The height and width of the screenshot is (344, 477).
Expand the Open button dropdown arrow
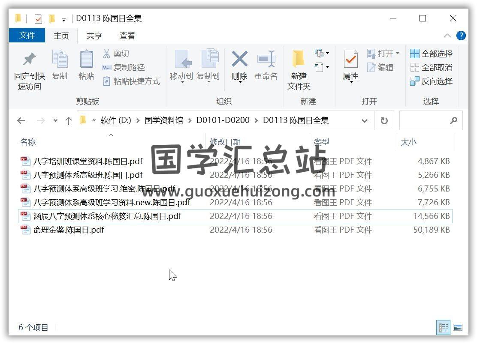click(398, 54)
